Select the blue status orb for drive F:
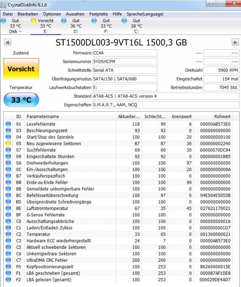 tap(94, 21)
